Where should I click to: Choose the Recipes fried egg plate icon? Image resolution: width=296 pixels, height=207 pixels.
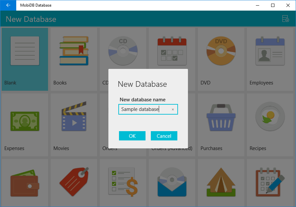270,116
